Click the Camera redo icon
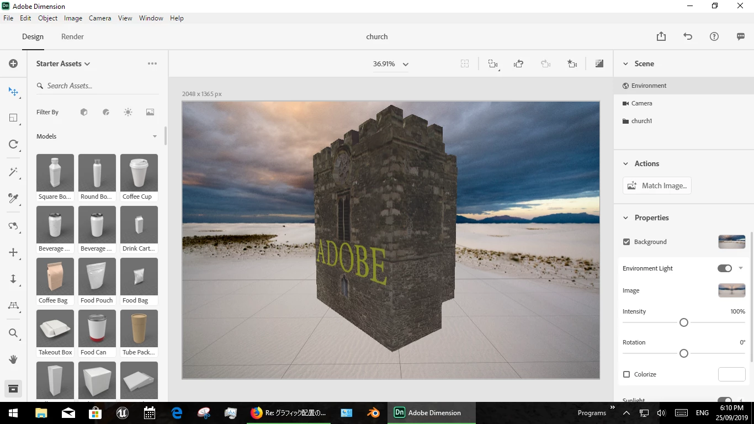Viewport: 754px width, 424px height. 545,64
